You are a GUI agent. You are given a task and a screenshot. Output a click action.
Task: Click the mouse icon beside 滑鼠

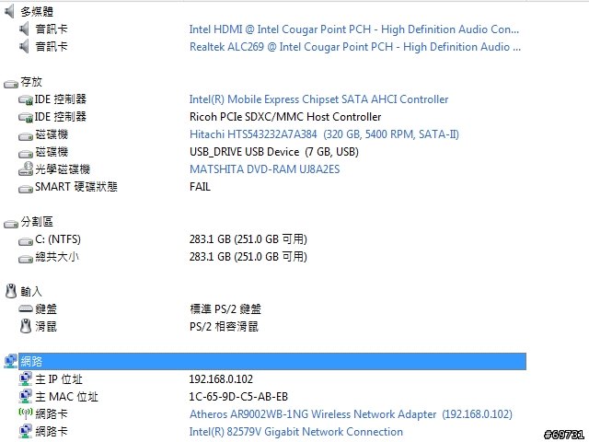click(x=25, y=326)
